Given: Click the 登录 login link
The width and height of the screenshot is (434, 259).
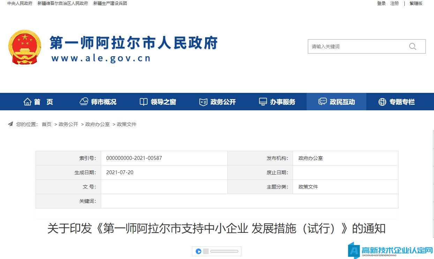Looking at the screenshot, I should pos(381,3).
